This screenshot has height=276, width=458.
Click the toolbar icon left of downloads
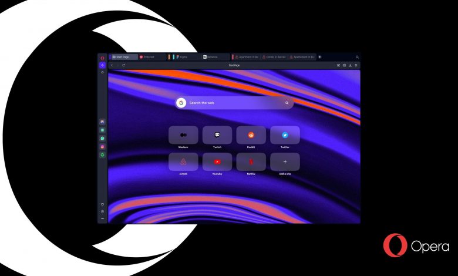344,65
